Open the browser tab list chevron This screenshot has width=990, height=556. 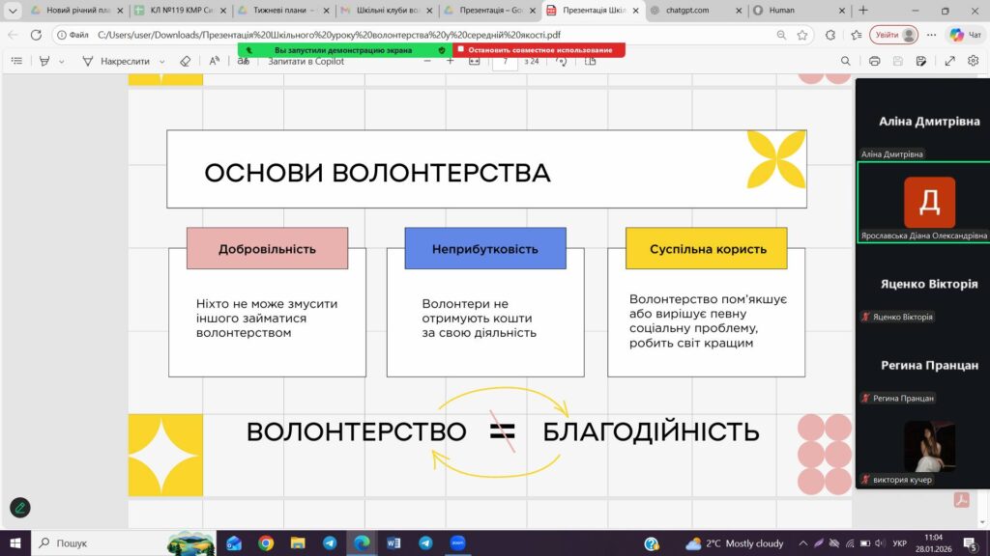pyautogui.click(x=12, y=11)
